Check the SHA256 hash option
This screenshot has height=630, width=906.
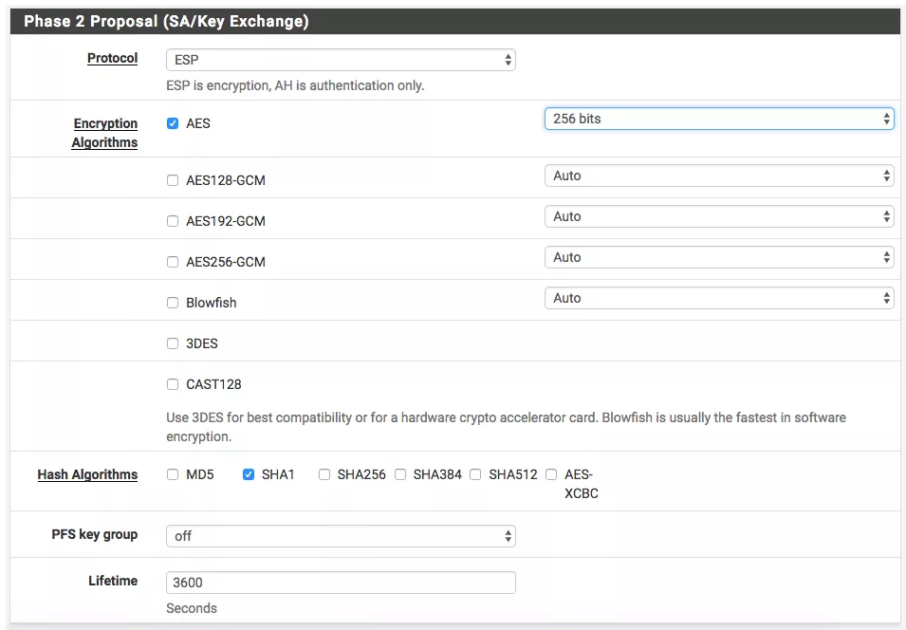click(324, 474)
